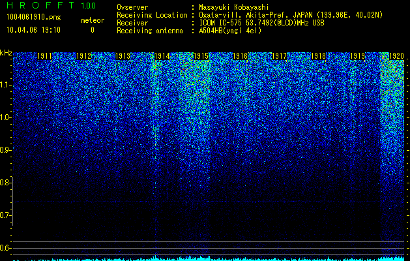This screenshot has width=410, height=261.
Task: Click the 0.9 frequency axis label
Action: pyautogui.click(x=5, y=150)
